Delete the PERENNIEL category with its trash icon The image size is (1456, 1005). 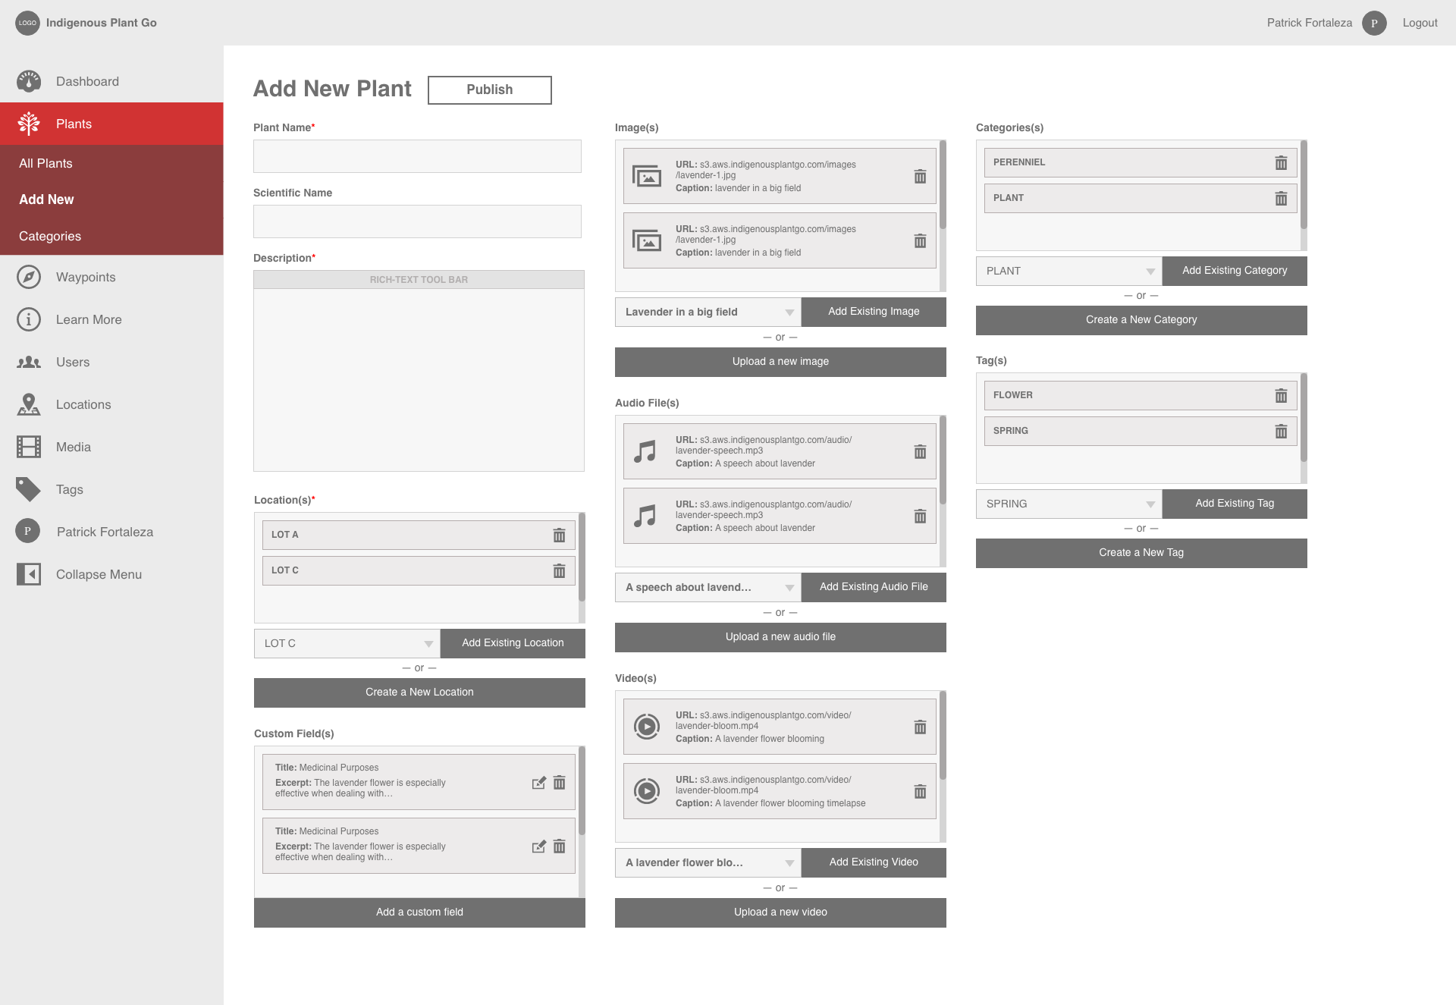[1281, 163]
